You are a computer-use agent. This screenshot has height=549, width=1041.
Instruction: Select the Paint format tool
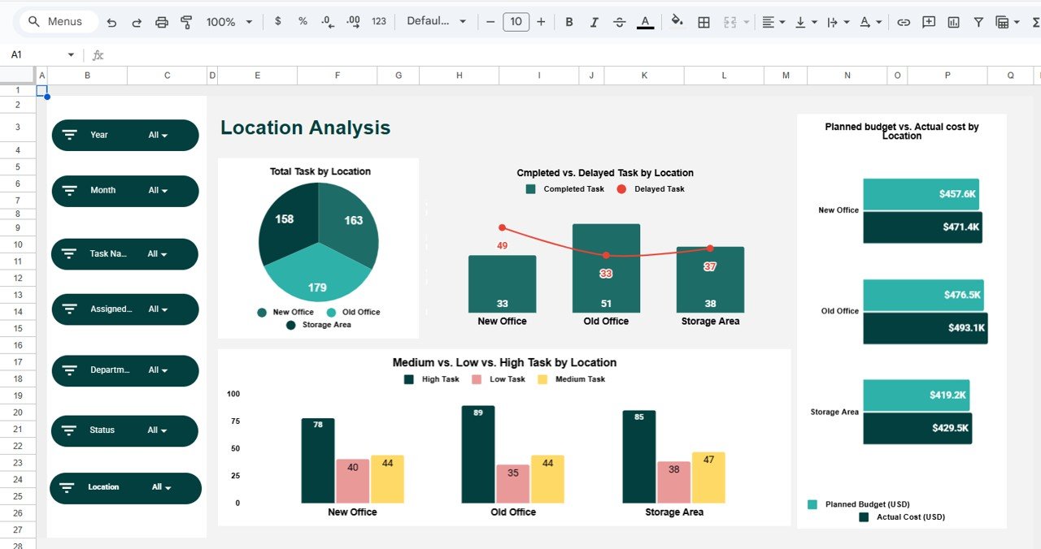pos(185,22)
